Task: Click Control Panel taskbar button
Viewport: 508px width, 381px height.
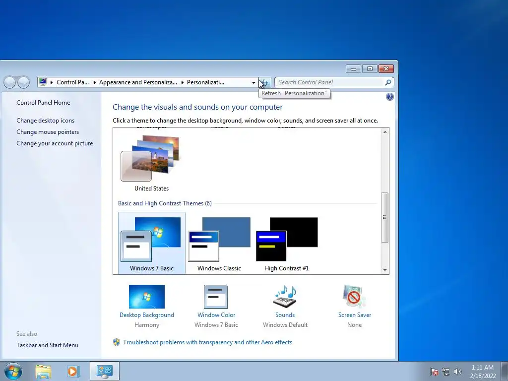Action: click(105, 371)
